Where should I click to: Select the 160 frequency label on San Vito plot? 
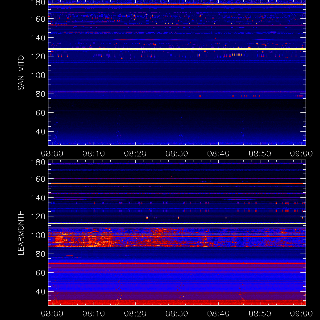pyautogui.click(x=38, y=19)
